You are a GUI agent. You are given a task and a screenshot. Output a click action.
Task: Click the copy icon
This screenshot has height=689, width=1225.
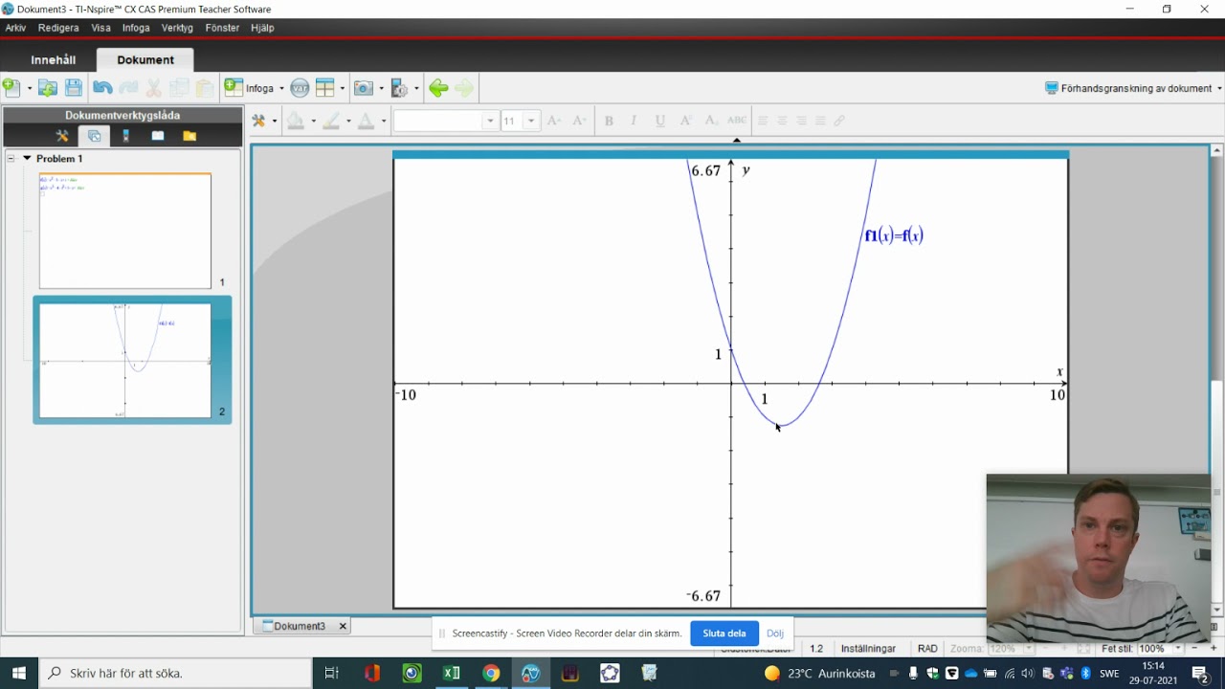point(179,88)
